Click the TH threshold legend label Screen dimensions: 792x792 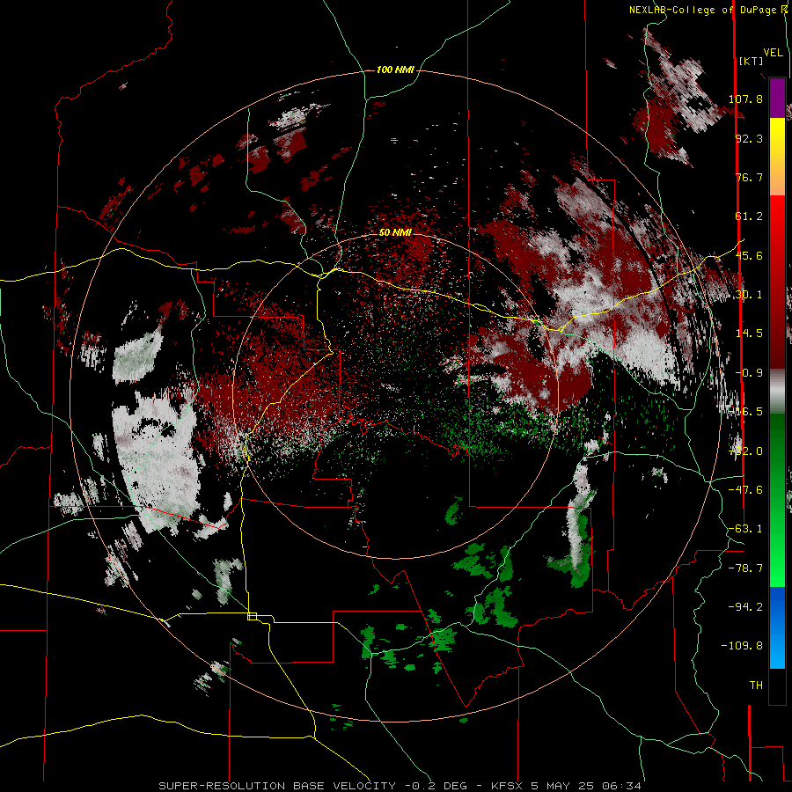pos(756,686)
